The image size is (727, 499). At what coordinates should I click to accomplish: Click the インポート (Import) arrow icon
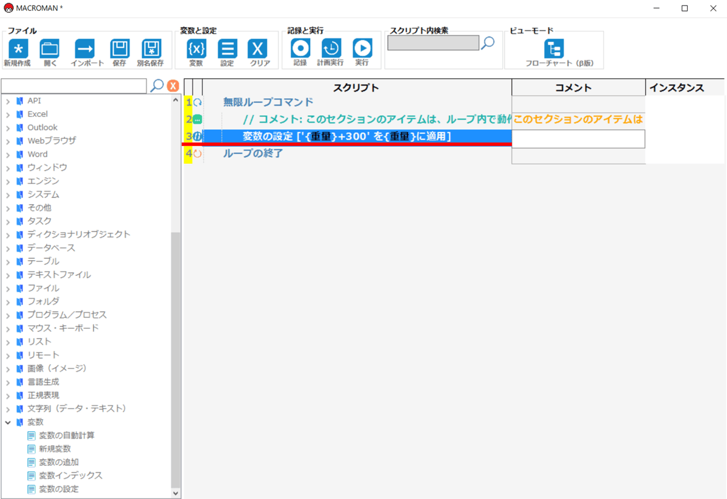point(85,49)
